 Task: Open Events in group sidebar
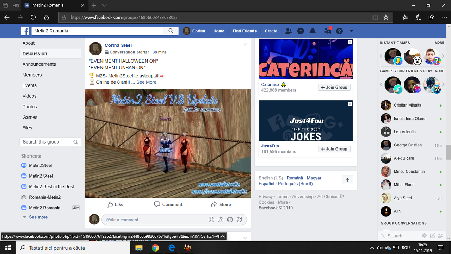pyautogui.click(x=30, y=85)
